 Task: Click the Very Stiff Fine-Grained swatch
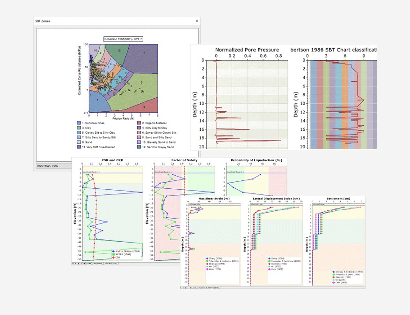(x=79, y=147)
